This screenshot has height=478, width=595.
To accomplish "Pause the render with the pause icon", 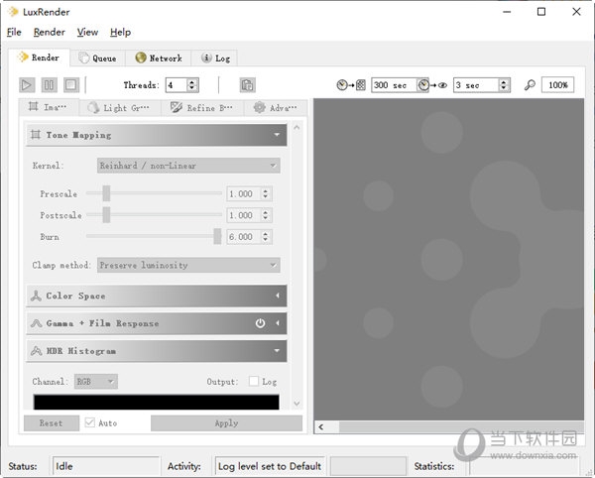I will [49, 85].
